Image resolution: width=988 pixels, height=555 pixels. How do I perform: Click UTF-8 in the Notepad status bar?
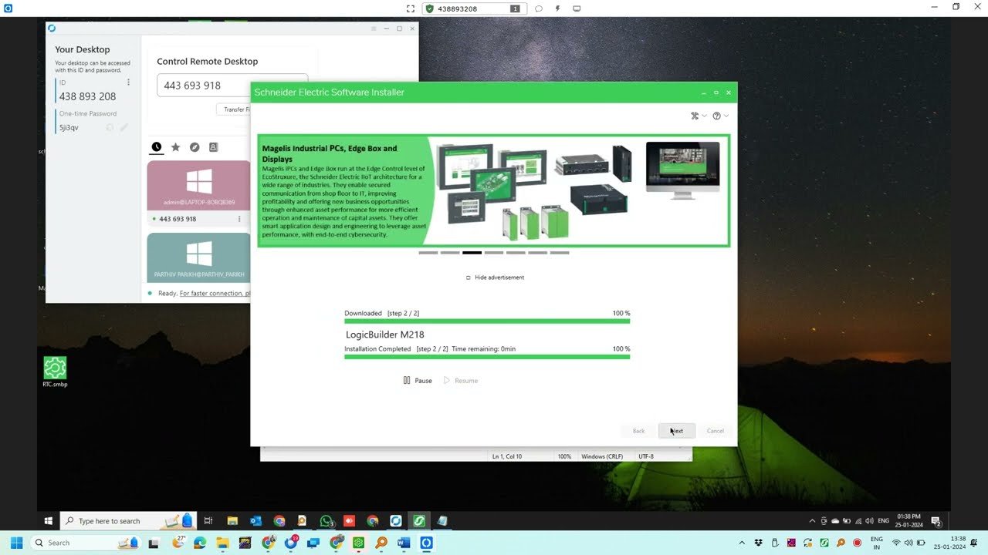point(646,456)
